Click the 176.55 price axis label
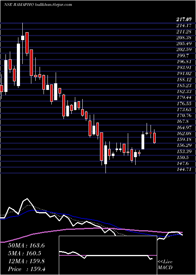 coord(184,104)
